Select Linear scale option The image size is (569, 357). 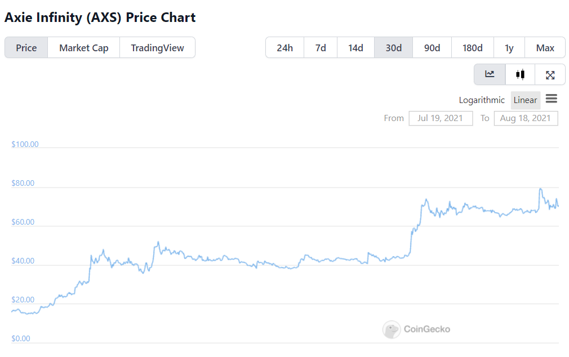coord(525,100)
